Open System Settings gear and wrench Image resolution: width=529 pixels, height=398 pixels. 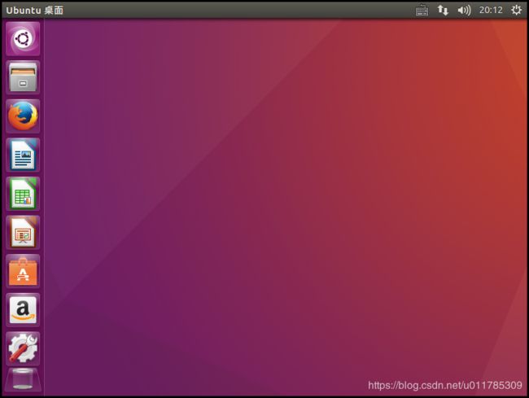point(23,348)
